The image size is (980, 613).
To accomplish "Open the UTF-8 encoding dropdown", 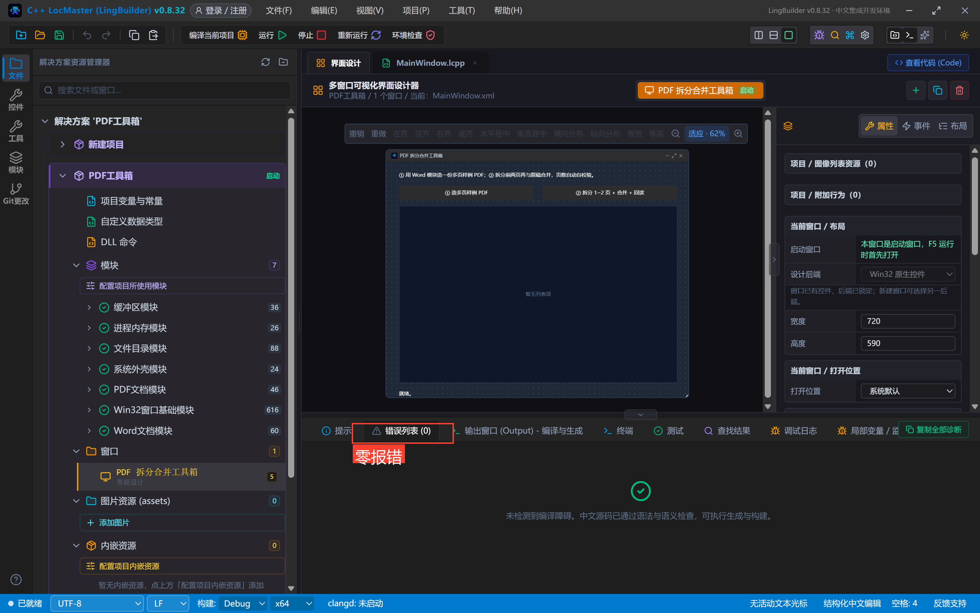I will (x=97, y=603).
